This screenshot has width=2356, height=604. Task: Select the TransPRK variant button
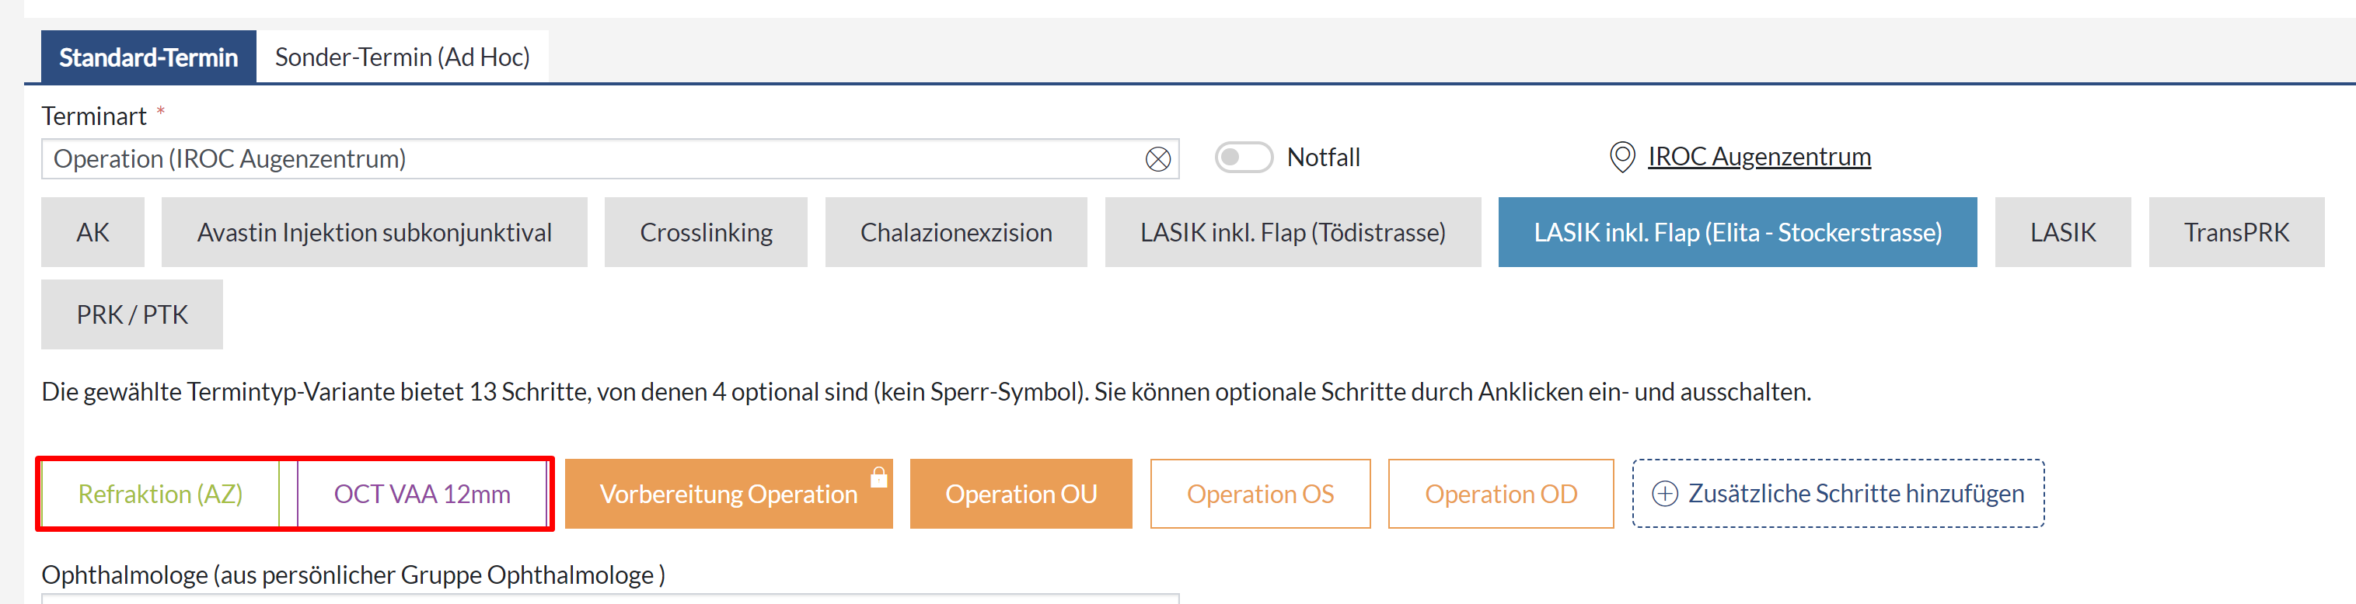point(2236,232)
